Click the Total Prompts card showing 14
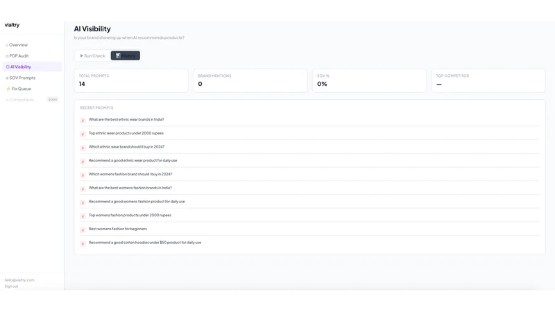Viewport: 555px width, 312px height. [131, 80]
